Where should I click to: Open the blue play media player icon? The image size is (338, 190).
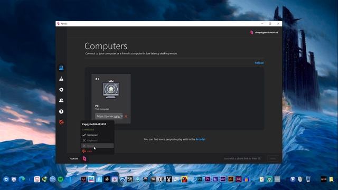[x=293, y=179]
